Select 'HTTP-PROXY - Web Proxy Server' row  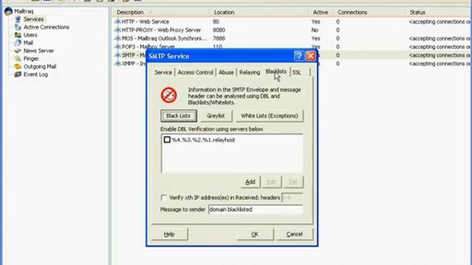162,30
